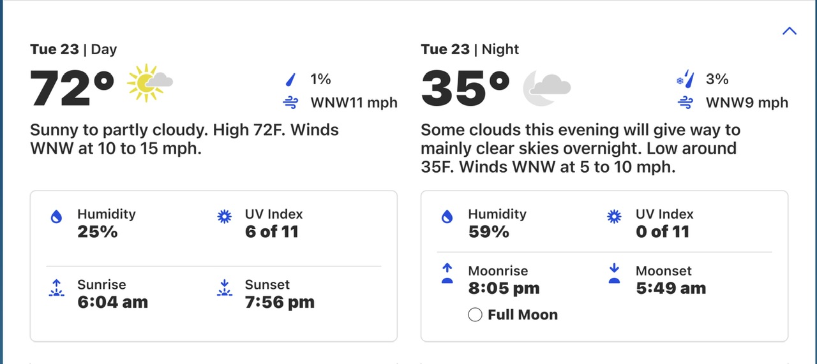Click the night cloudy moon icon
Image resolution: width=817 pixels, height=364 pixels.
point(546,87)
